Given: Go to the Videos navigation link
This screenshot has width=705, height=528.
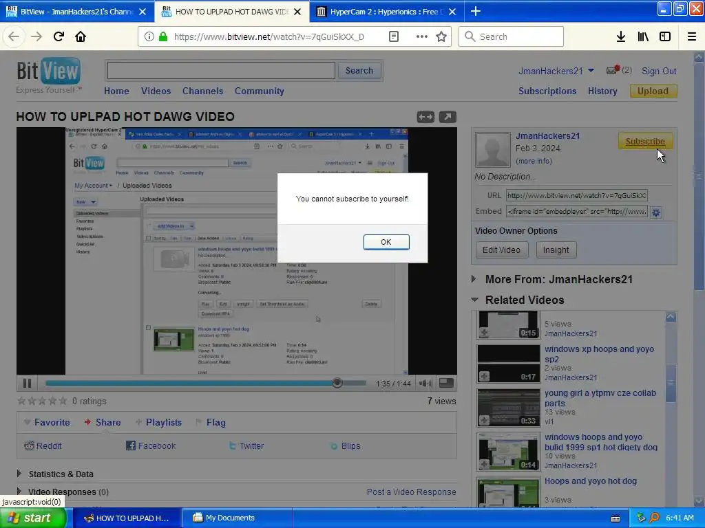Looking at the screenshot, I should point(156,91).
